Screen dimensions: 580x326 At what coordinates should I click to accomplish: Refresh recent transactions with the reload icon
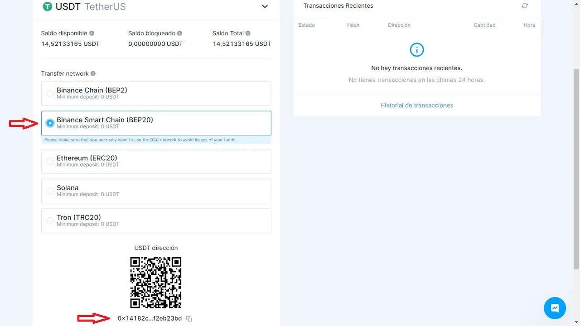tap(525, 6)
